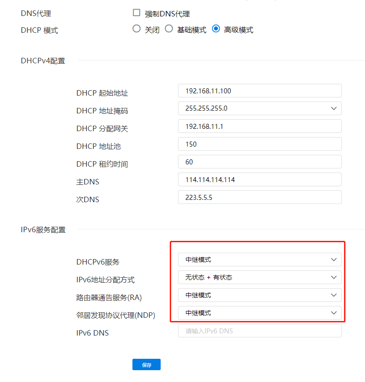Open the 邻居发现协议代理(NDP) dropdown
This screenshot has height=382, width=365.
tap(259, 313)
